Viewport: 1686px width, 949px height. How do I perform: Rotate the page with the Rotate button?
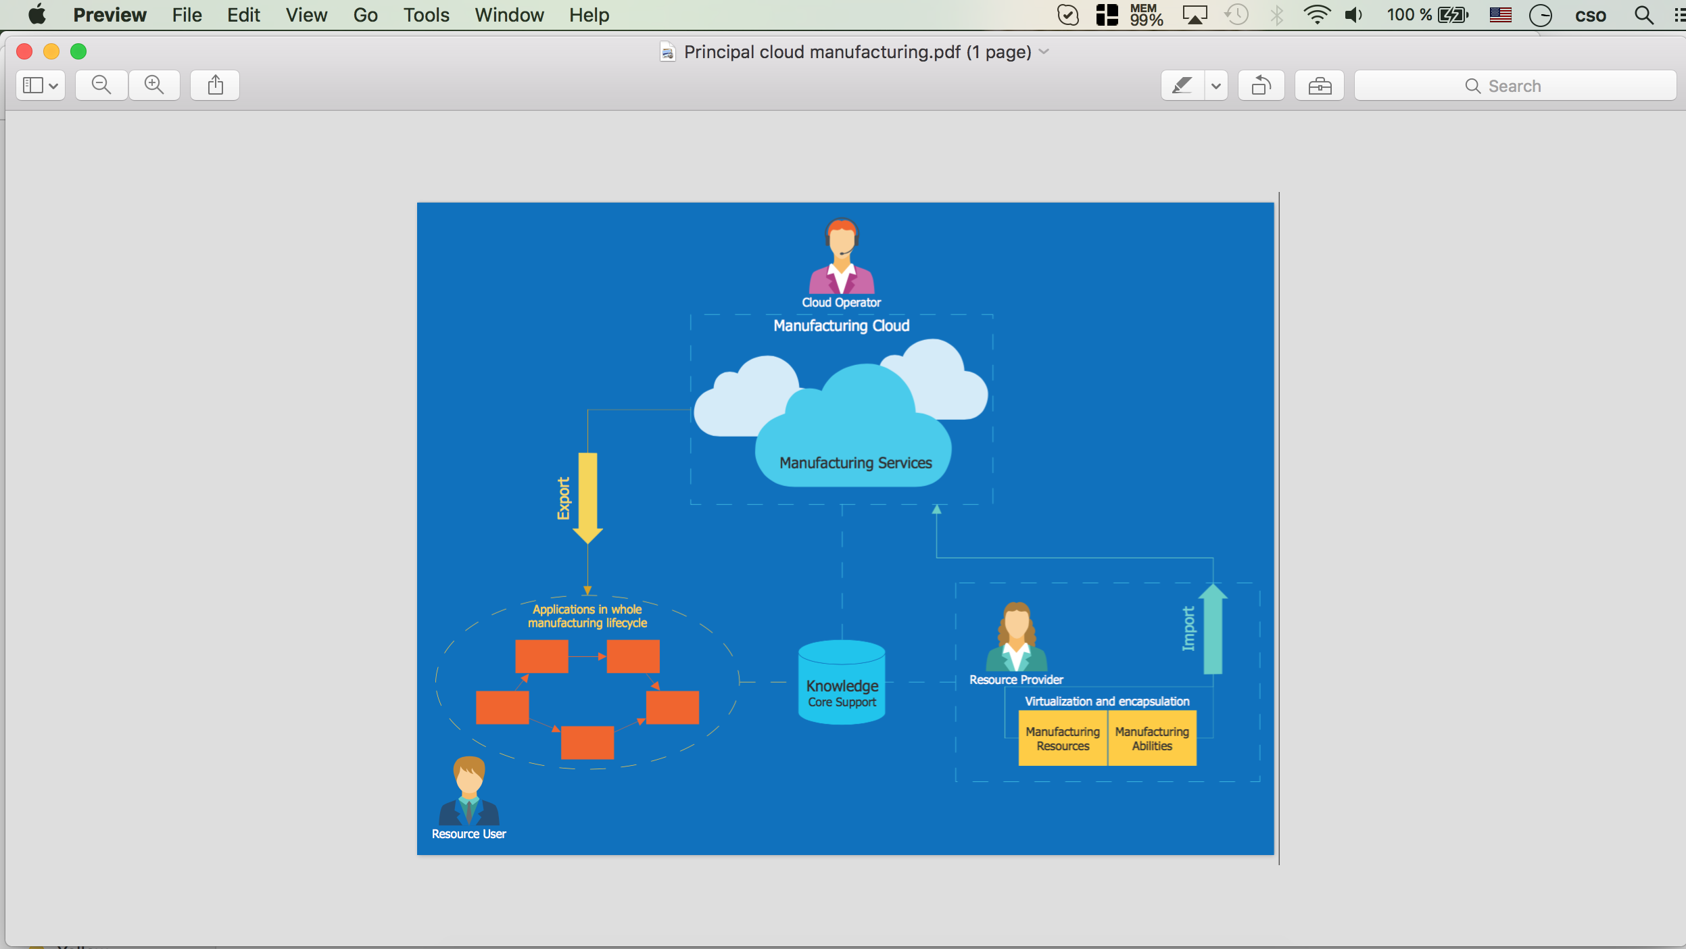coord(1261,86)
